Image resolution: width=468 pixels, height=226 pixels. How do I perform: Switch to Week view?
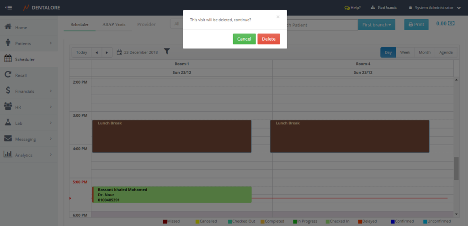405,53
